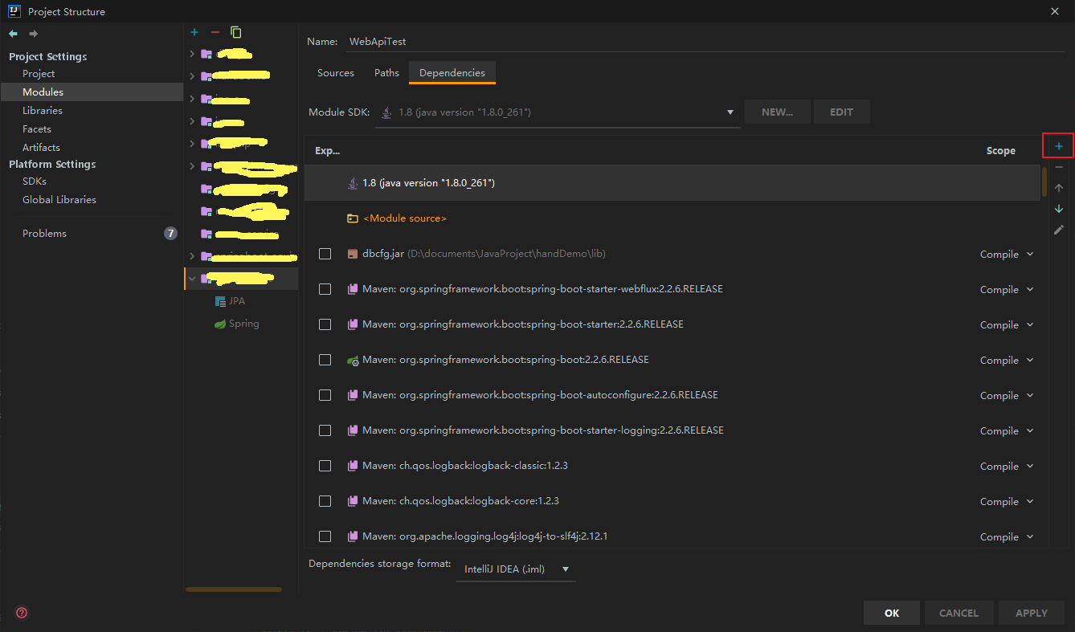Toggle export checkbox for log4j-to-slf4j

tap(325, 536)
